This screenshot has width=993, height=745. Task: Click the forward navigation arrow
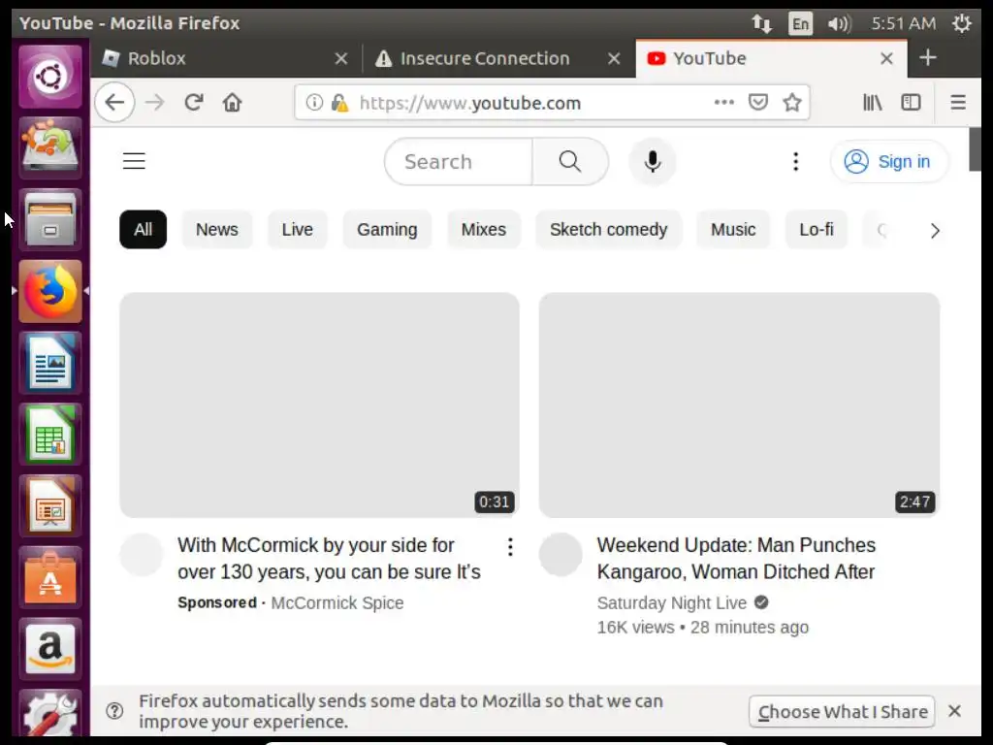tap(154, 102)
